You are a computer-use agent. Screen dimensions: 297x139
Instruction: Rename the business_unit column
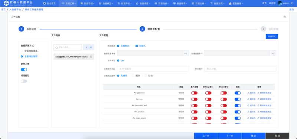pyautogui.click(x=252, y=105)
